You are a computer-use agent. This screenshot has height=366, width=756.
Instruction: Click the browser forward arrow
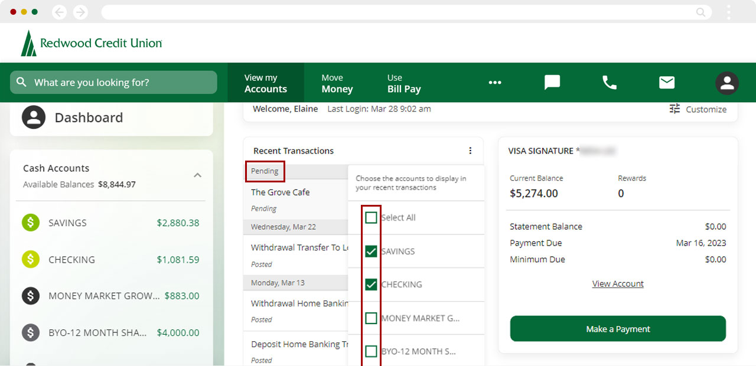pos(80,12)
